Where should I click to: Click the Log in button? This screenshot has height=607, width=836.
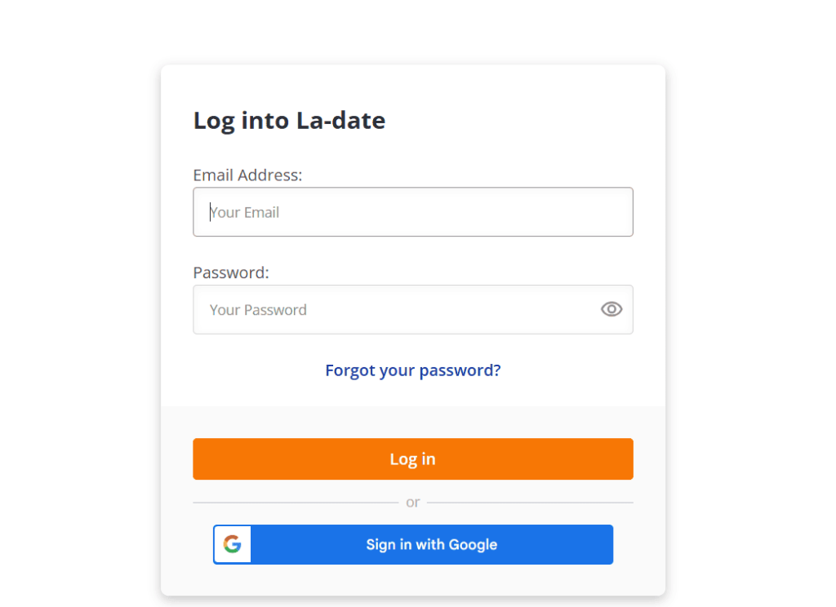(x=412, y=459)
